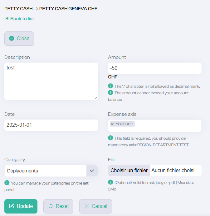Go to PETTY CASH breadcrumb

point(18,9)
